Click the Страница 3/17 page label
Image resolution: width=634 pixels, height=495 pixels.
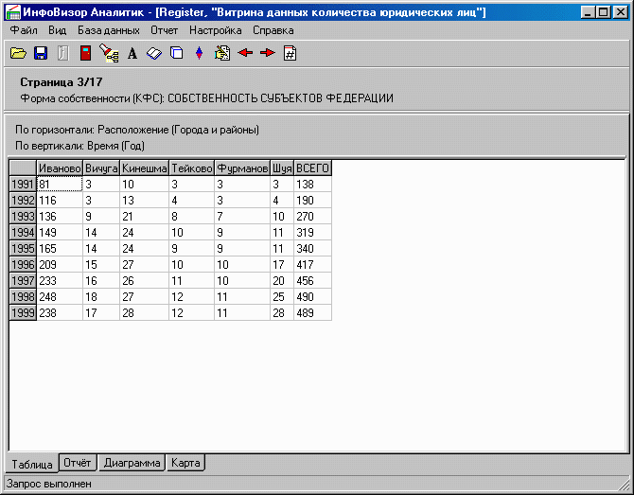click(62, 82)
